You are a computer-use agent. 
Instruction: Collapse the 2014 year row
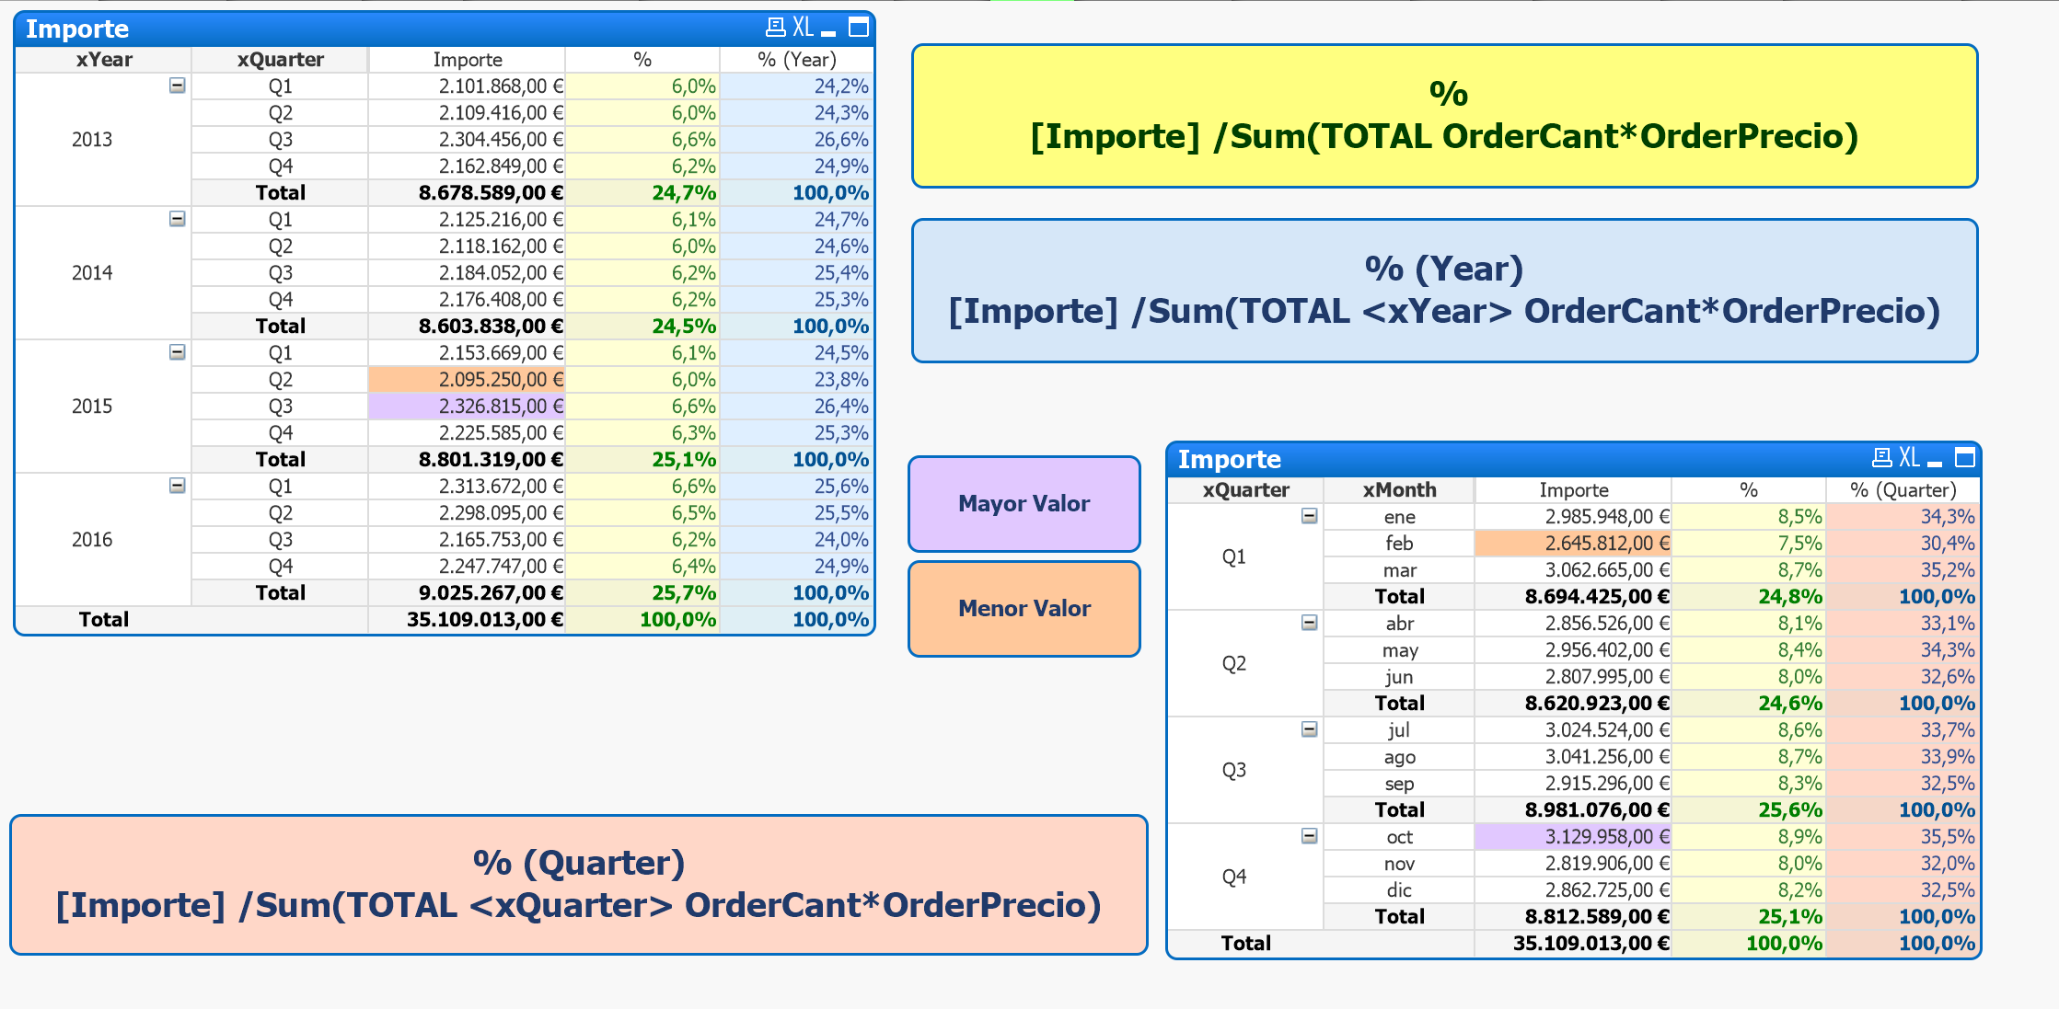(x=178, y=219)
